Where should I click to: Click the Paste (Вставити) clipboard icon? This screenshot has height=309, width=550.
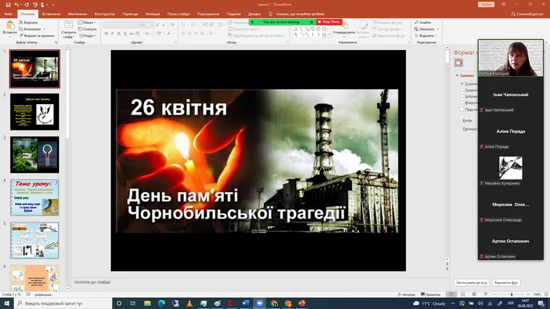9,26
